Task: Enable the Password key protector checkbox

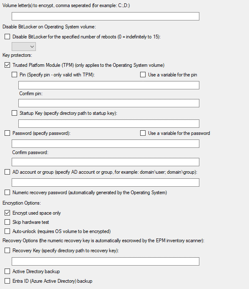Action: pyautogui.click(x=7, y=133)
